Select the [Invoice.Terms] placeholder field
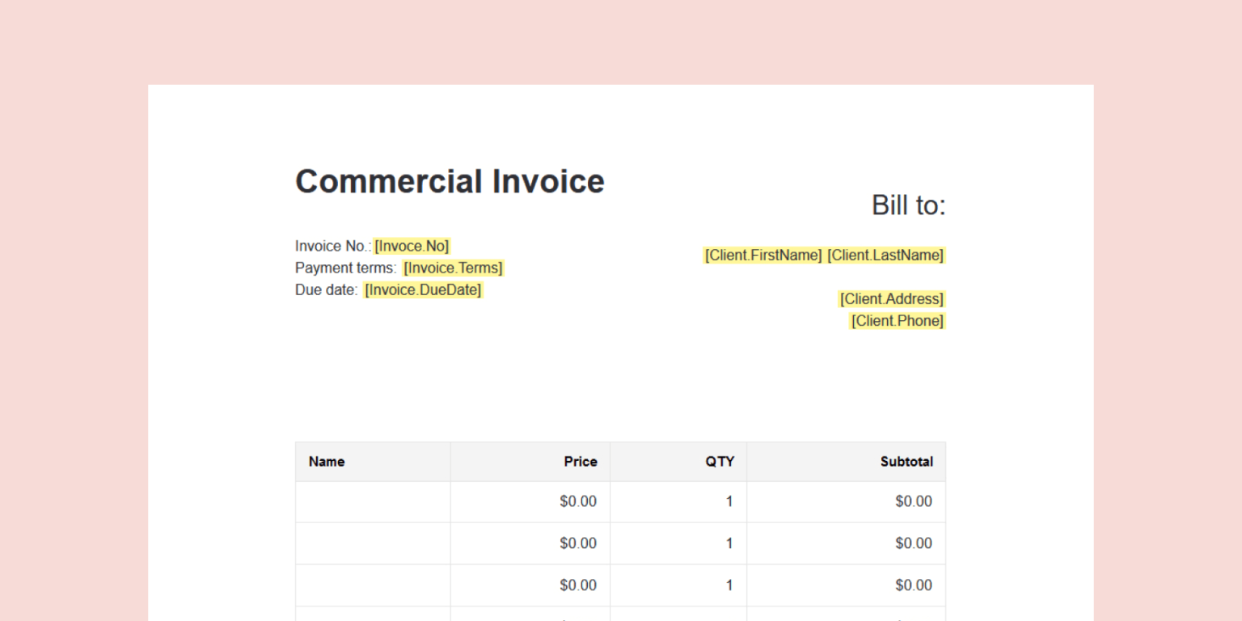This screenshot has width=1242, height=621. tap(453, 268)
